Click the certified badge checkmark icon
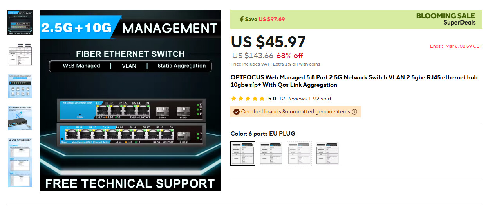The width and height of the screenshot is (488, 206). click(x=236, y=112)
